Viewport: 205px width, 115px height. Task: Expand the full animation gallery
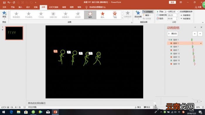pyautogui.click(x=122, y=18)
